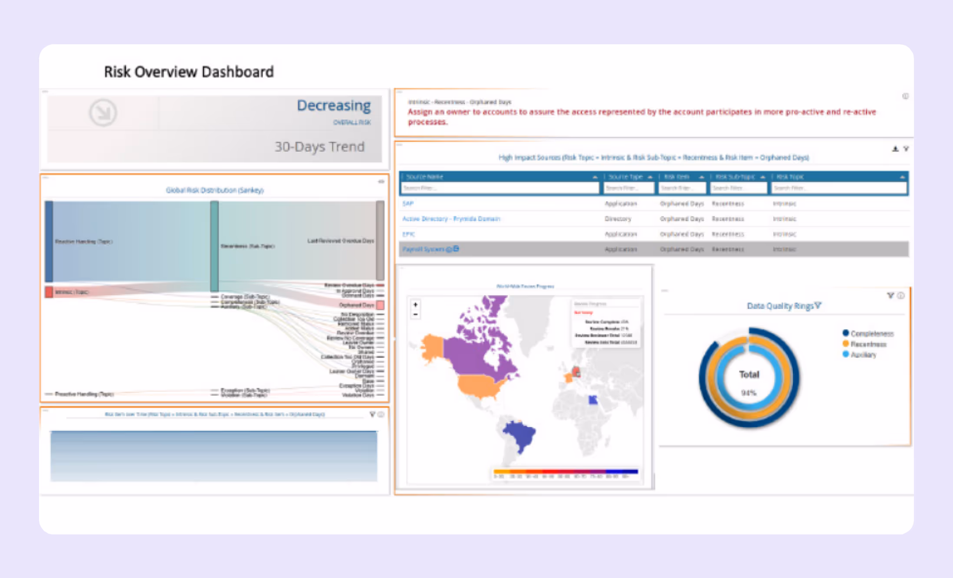Screen dimensions: 953x578
Task: Click the color scale legend below the map
Action: click(565, 471)
